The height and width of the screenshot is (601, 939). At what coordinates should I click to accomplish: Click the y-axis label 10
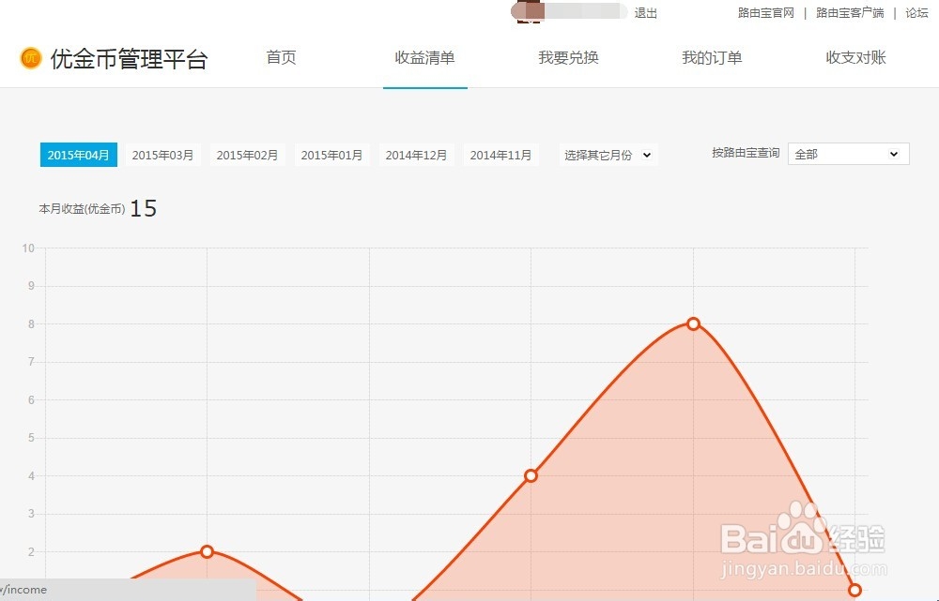(x=28, y=248)
